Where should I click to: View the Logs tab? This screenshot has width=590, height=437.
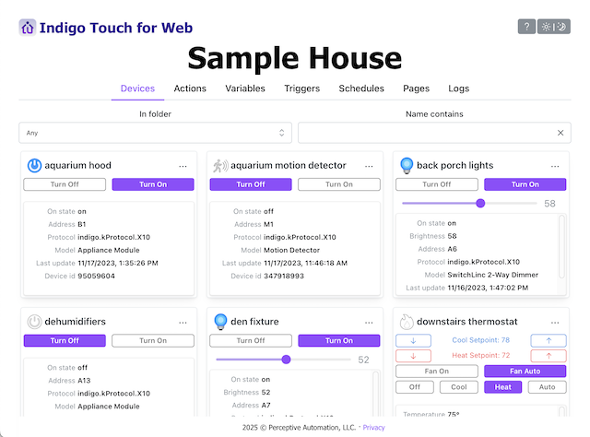coord(459,89)
